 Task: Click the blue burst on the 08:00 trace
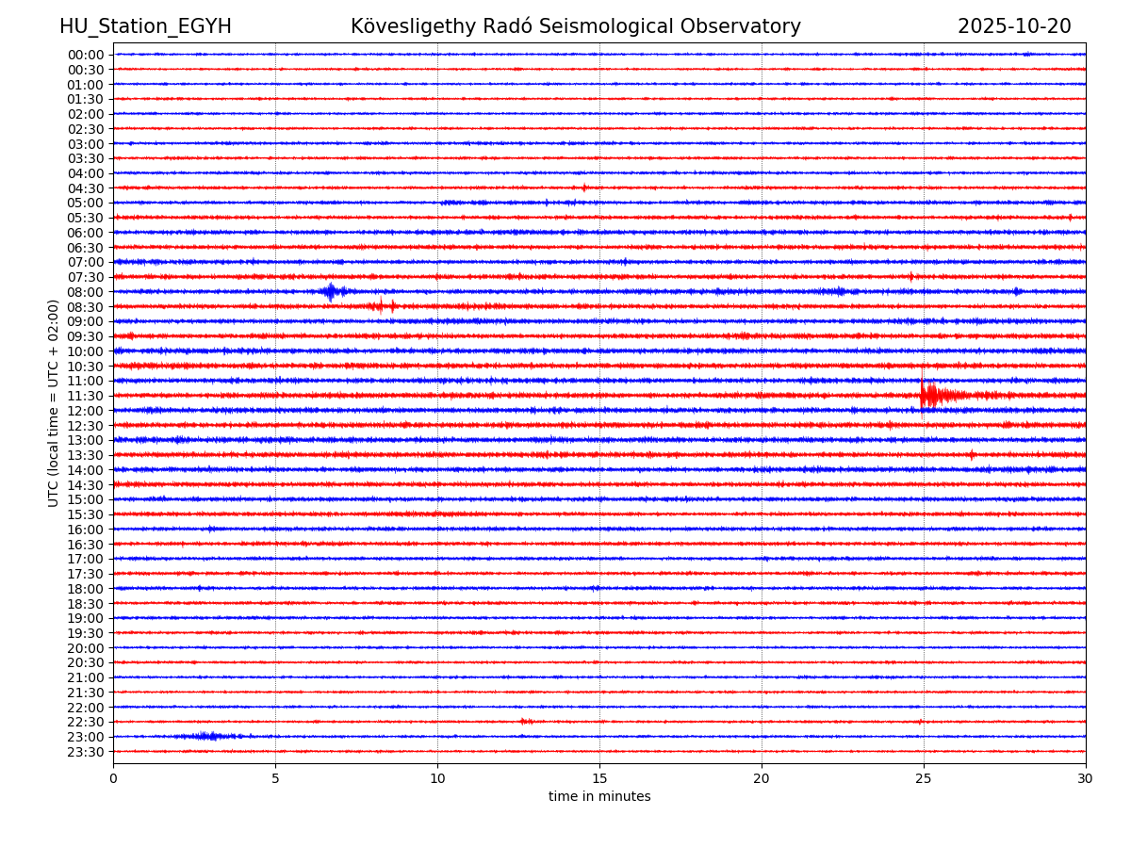pos(330,291)
